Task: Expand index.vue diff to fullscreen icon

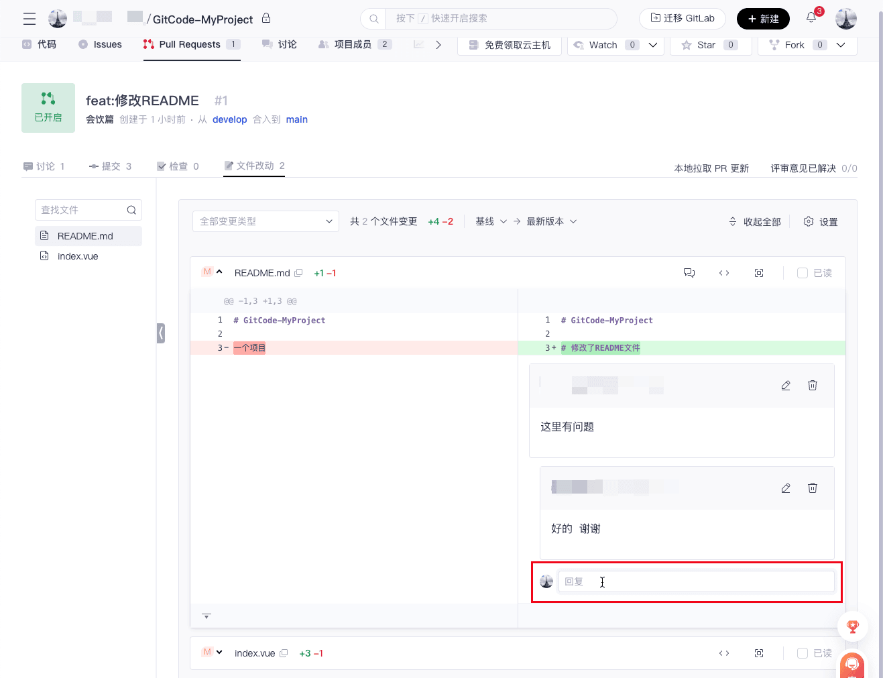Action: [x=759, y=653]
